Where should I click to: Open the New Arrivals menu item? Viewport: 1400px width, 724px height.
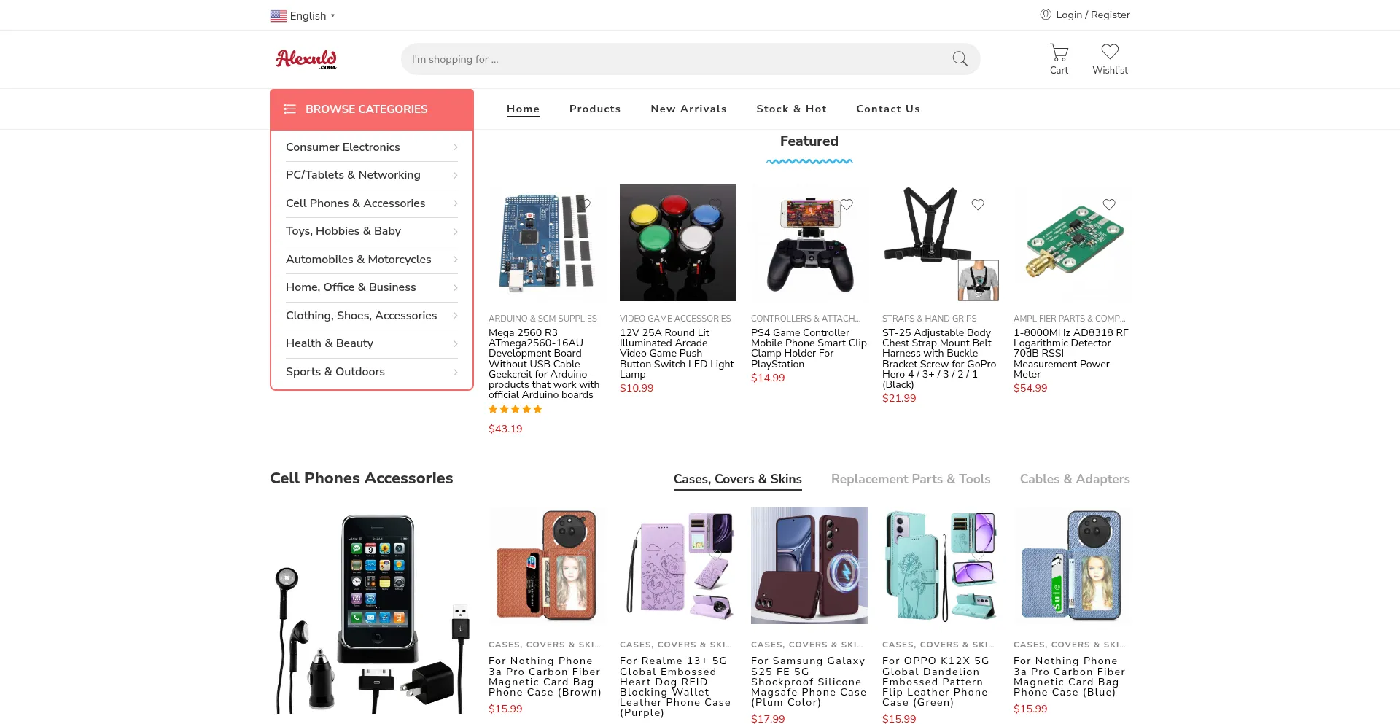point(688,109)
